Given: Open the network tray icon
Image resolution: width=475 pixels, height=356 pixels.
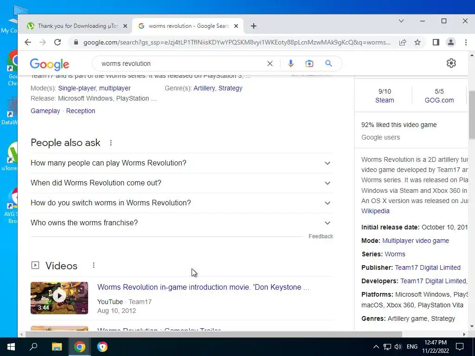Looking at the screenshot, I should (387, 347).
